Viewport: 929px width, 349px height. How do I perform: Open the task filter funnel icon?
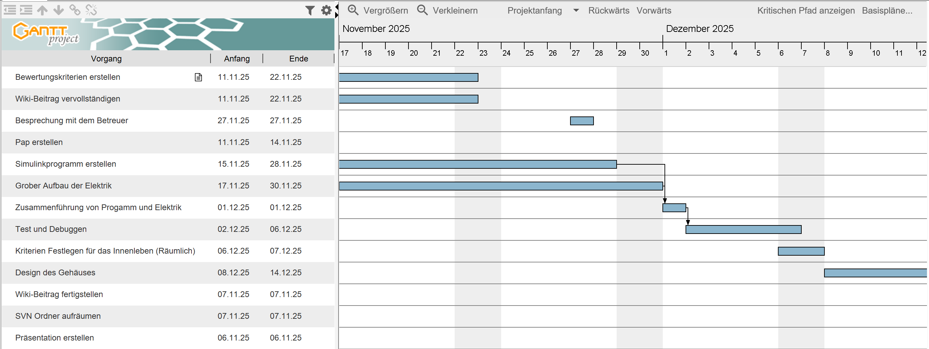[x=309, y=11]
